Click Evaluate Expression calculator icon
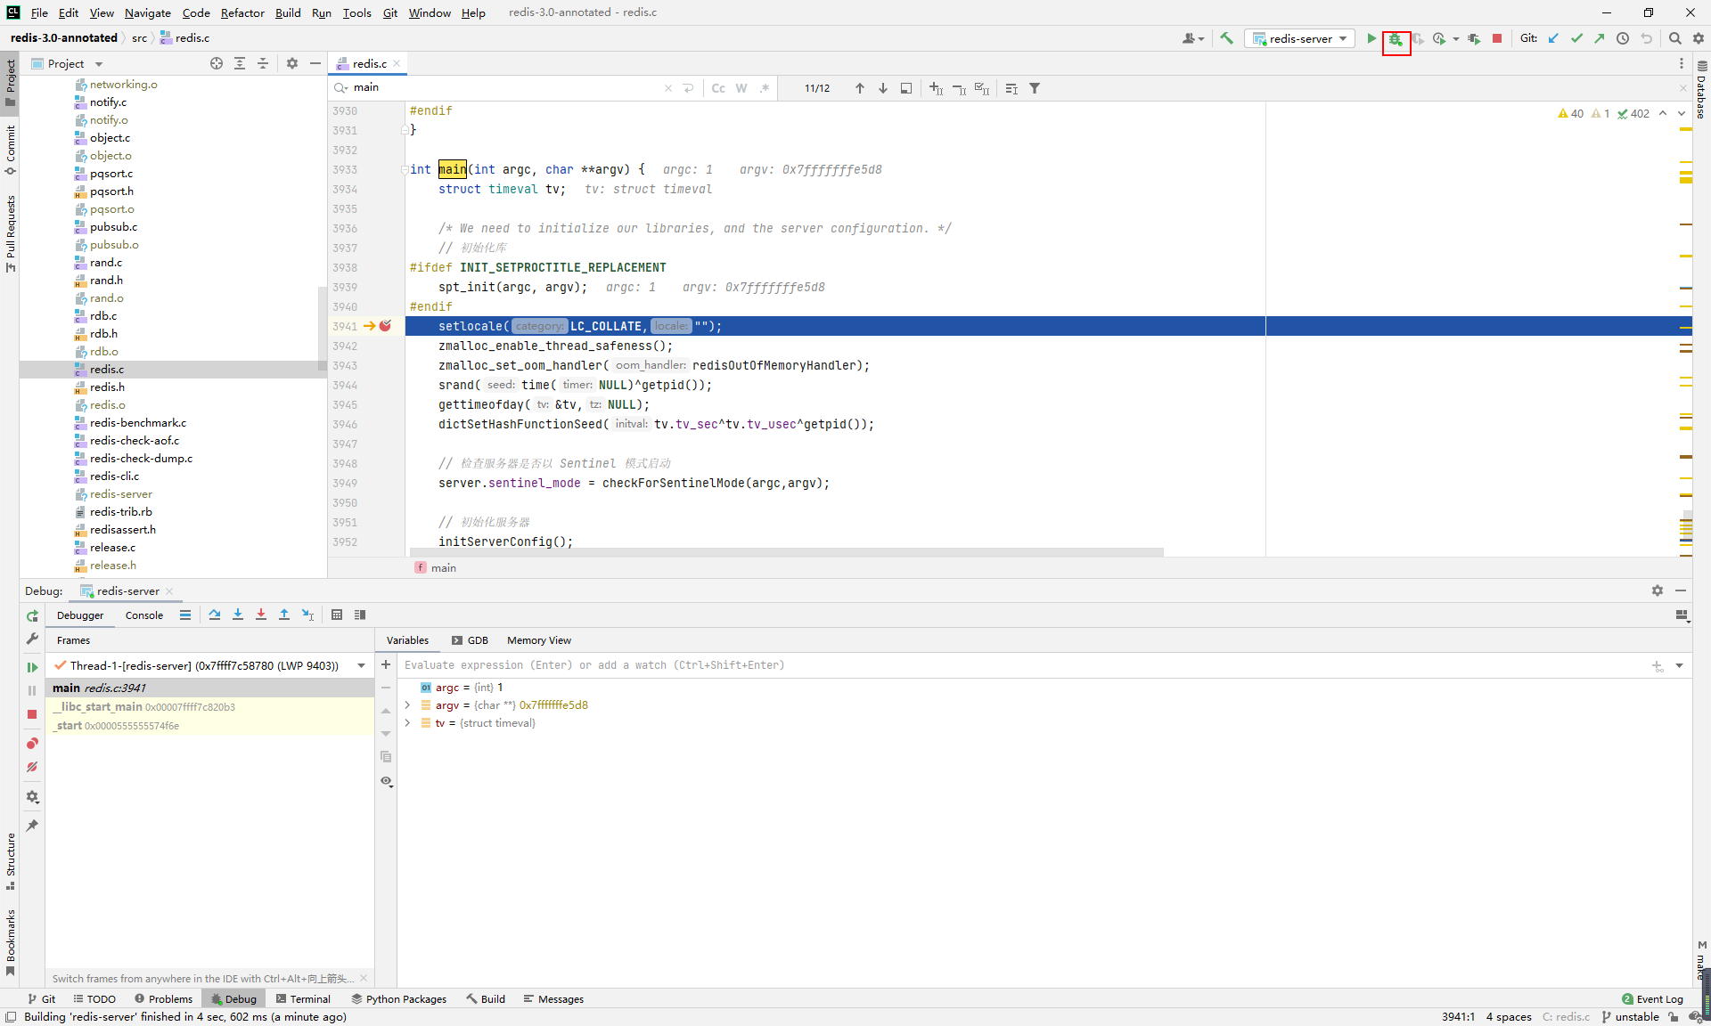1711x1026 pixels. pyautogui.click(x=337, y=615)
